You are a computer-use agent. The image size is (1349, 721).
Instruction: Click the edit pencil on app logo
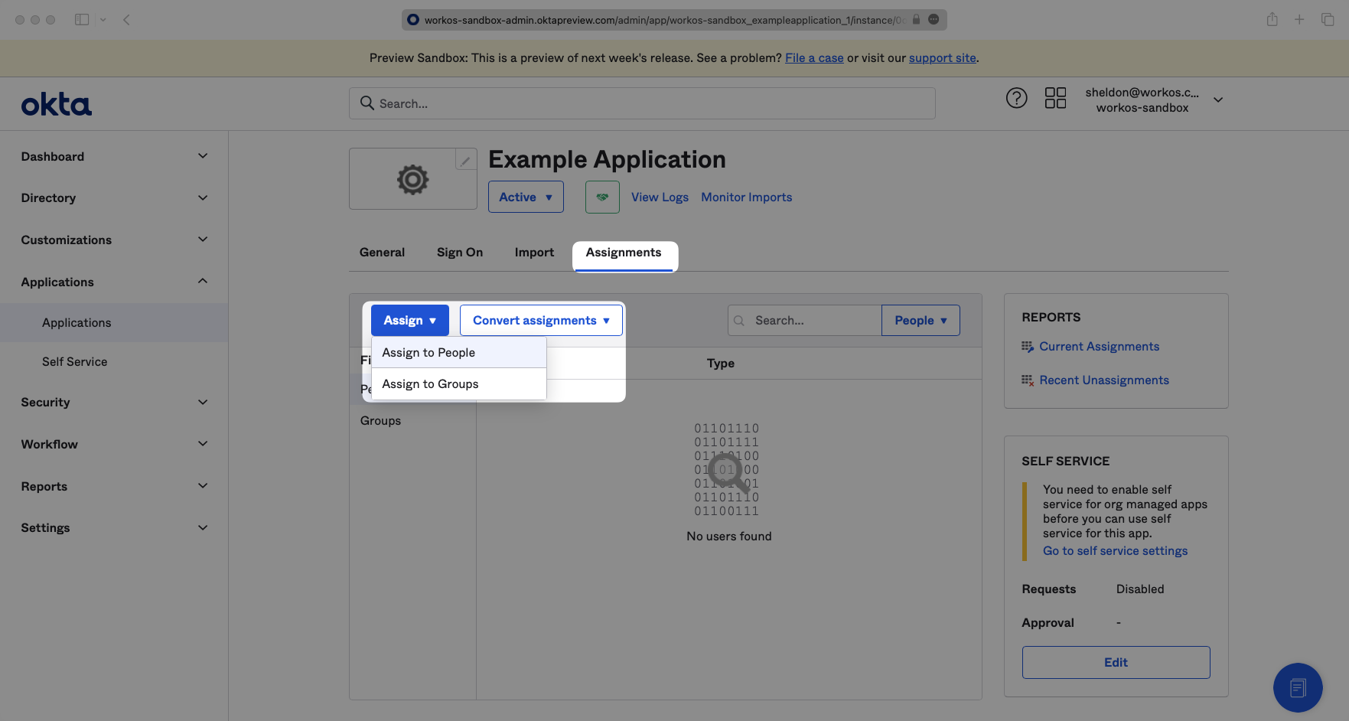coord(465,161)
